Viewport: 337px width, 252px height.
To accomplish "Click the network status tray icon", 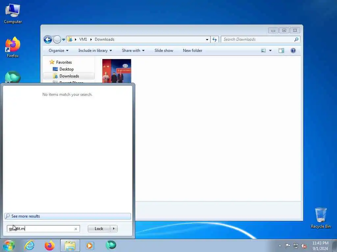I will pyautogui.click(x=296, y=246).
